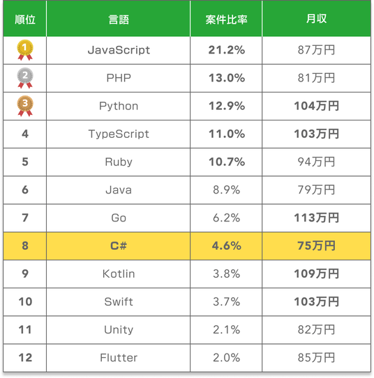Click the TypeScript row name
The width and height of the screenshot is (374, 378).
point(119,134)
